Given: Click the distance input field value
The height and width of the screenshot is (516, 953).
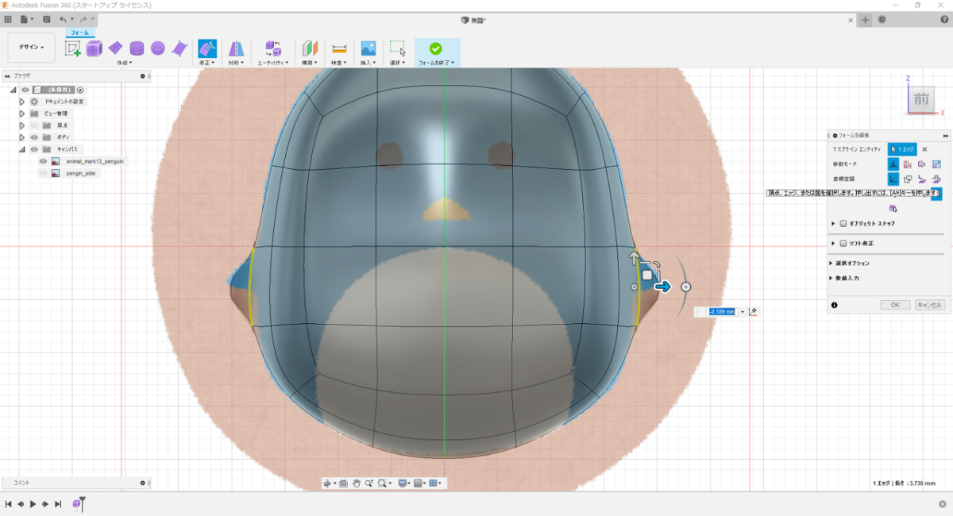Looking at the screenshot, I should 721,312.
